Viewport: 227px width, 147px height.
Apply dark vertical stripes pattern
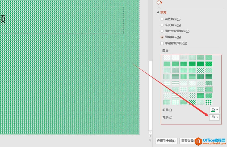coord(200,77)
